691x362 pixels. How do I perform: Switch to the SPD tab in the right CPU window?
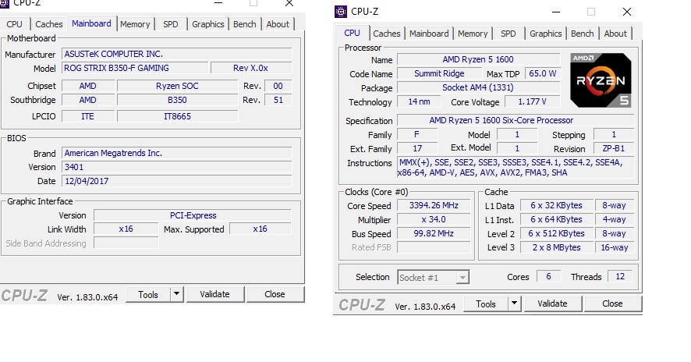pyautogui.click(x=509, y=34)
